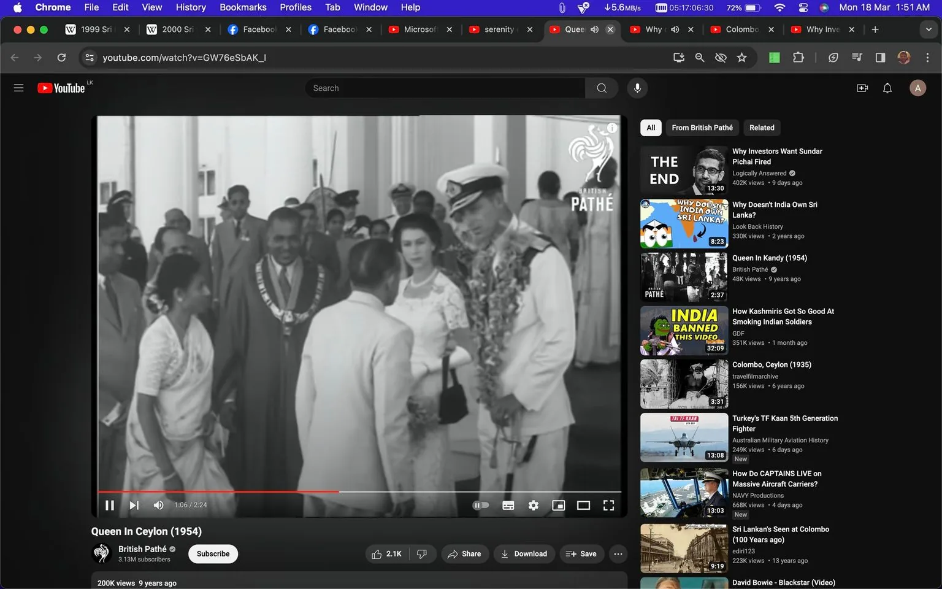Open the more actions ellipsis under the video
942x589 pixels.
(x=618, y=553)
